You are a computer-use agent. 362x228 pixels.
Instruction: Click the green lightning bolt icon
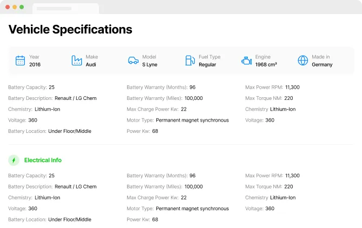pyautogui.click(x=14, y=160)
